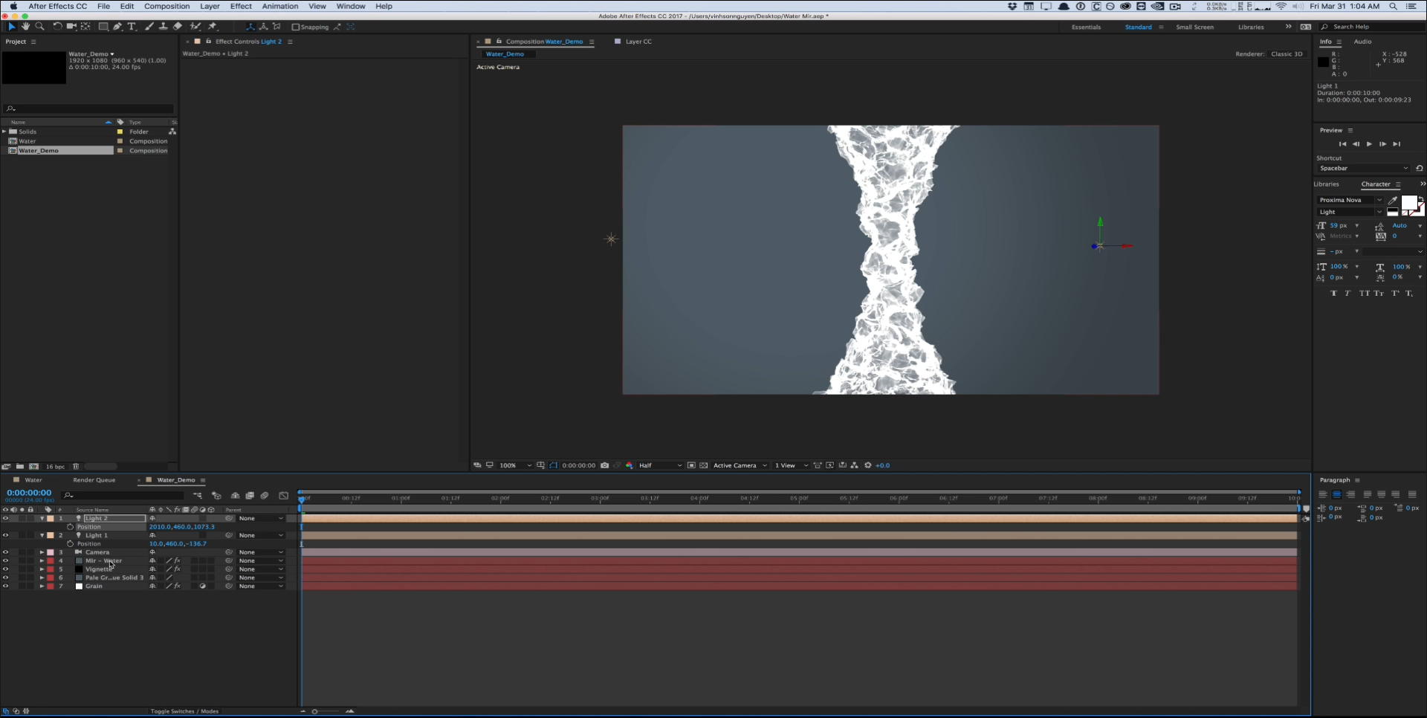The width and height of the screenshot is (1427, 718).
Task: Select the Clone Stamp tool
Action: tap(163, 27)
